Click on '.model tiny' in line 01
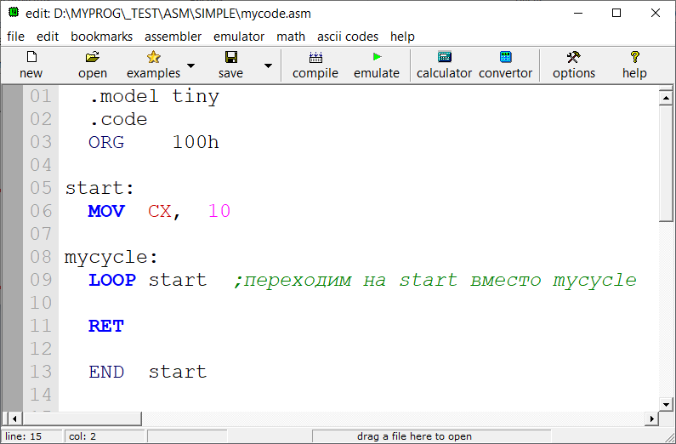Viewport: 676px width, 444px height. coord(155,97)
